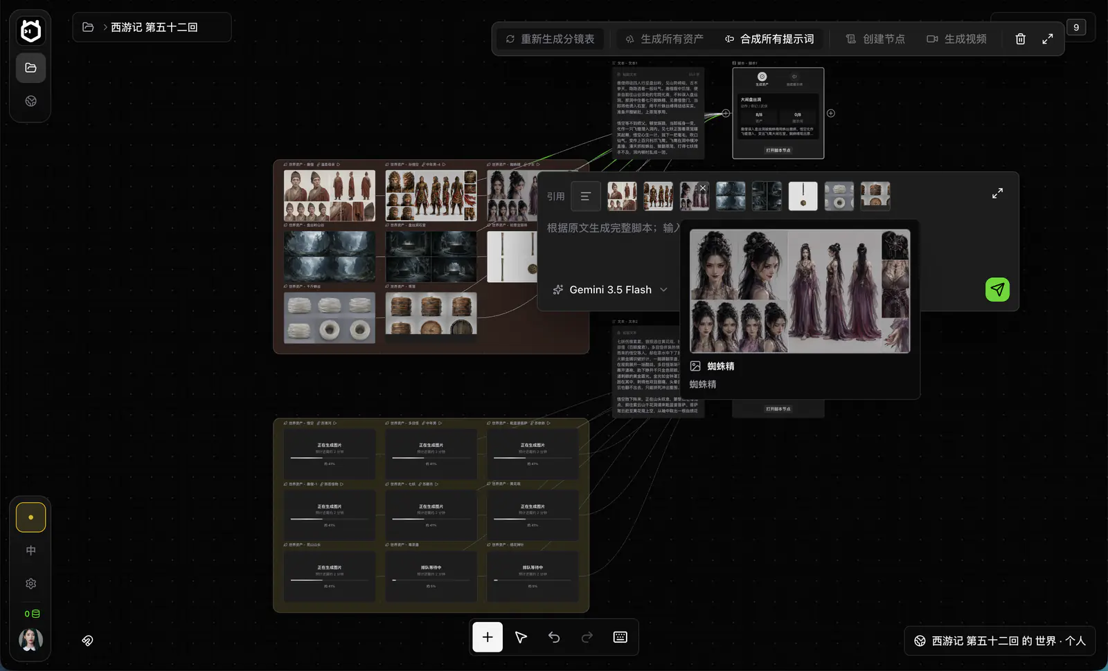Click the add node plus button
Image resolution: width=1108 pixels, height=671 pixels.
click(x=488, y=637)
